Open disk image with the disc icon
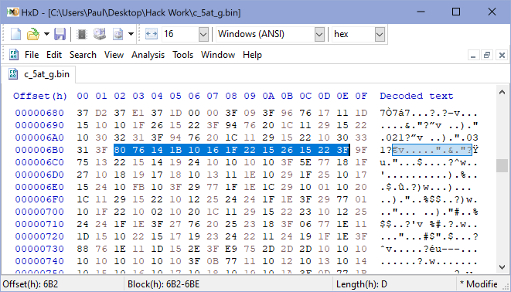 click(x=118, y=34)
